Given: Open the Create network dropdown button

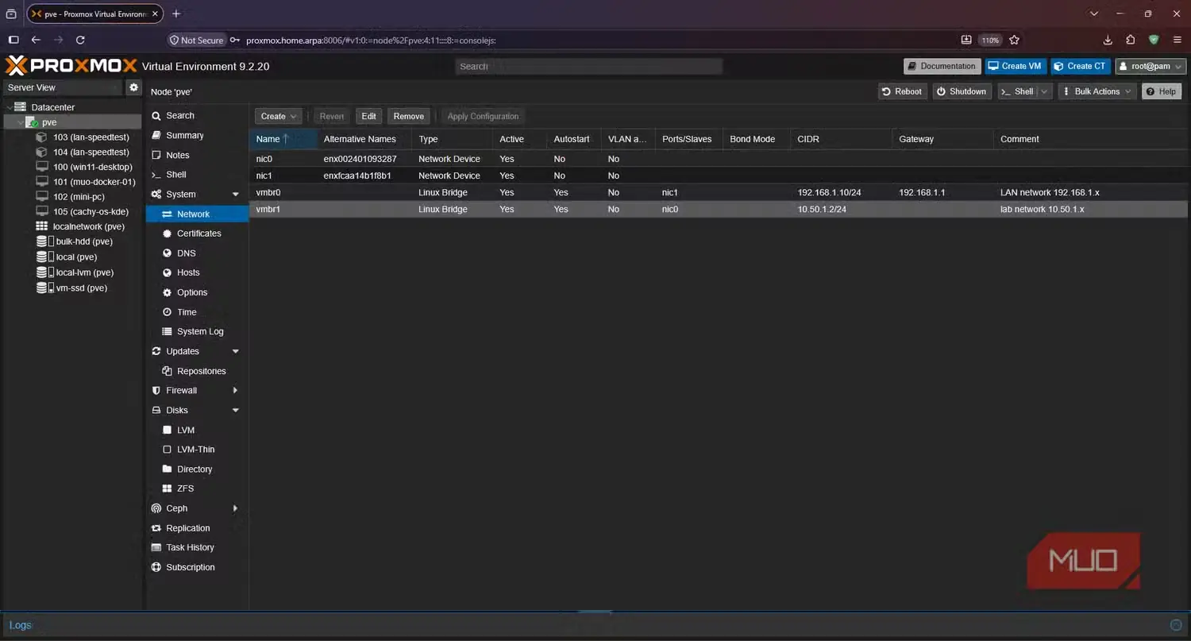Looking at the screenshot, I should coord(278,116).
